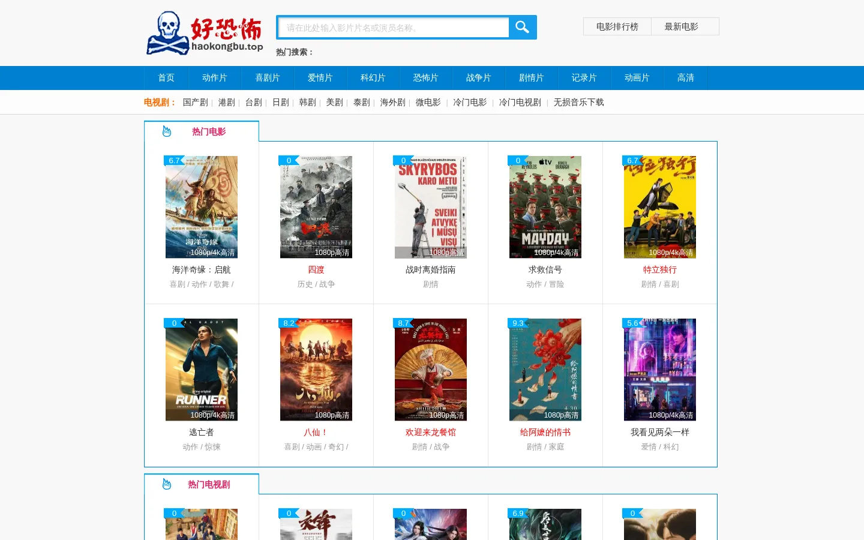
Task: Go to the 首页 navigation tab
Action: click(x=166, y=78)
